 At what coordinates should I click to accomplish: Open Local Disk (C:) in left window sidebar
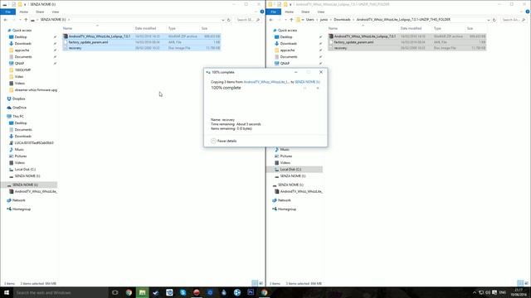[25, 169]
